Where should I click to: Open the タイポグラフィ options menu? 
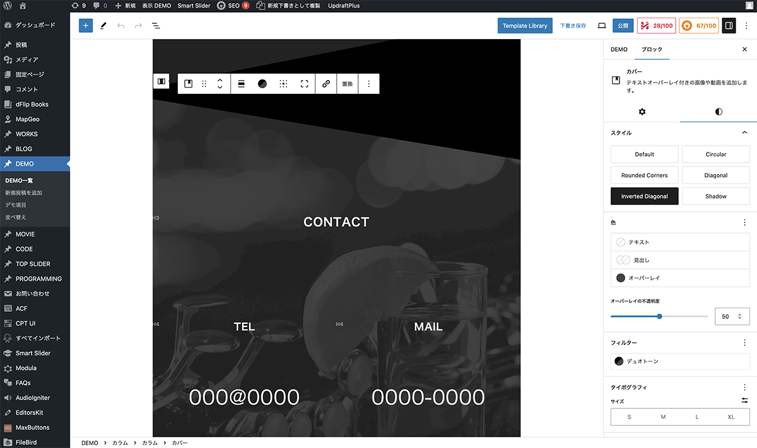click(744, 388)
